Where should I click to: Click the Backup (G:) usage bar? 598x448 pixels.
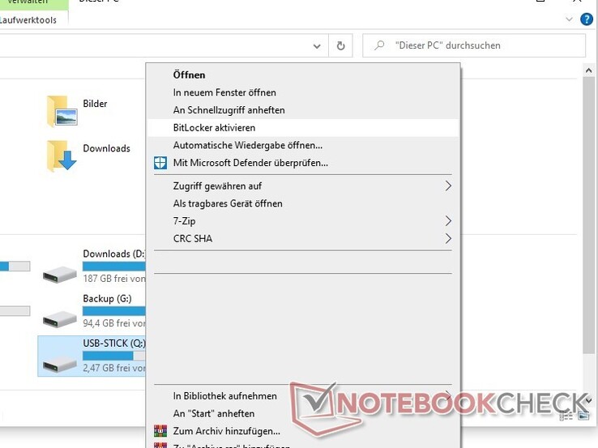[114, 311]
